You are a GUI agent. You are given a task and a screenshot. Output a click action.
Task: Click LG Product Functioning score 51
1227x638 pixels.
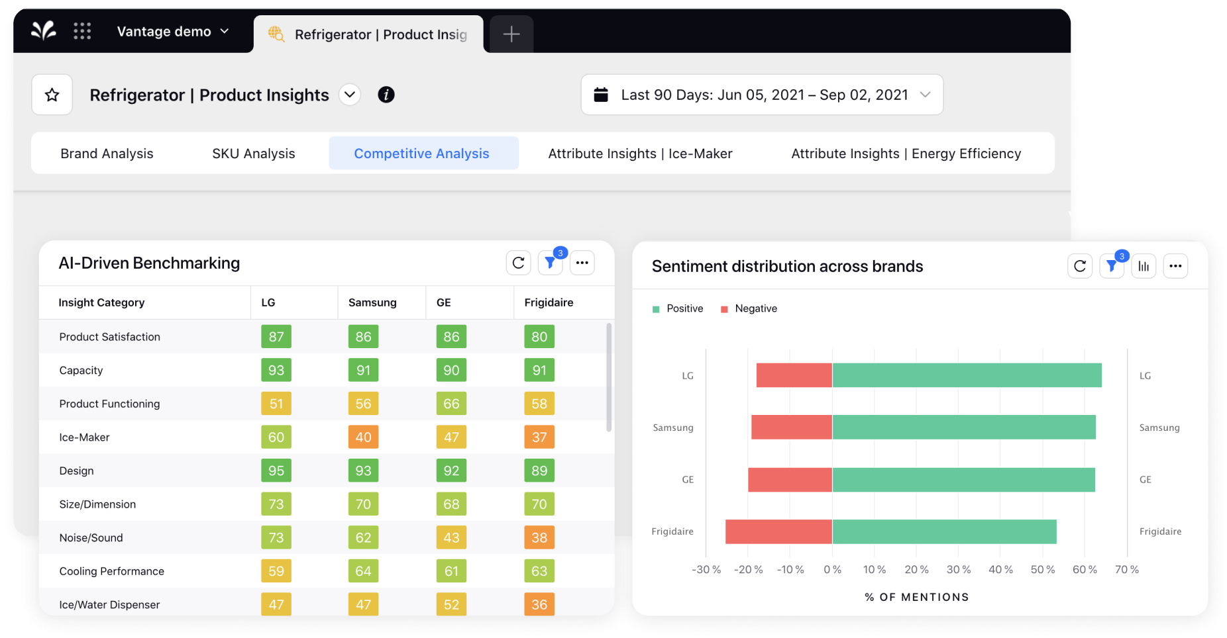tap(276, 404)
